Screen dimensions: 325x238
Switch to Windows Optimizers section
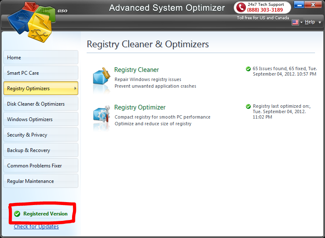pyautogui.click(x=41, y=119)
